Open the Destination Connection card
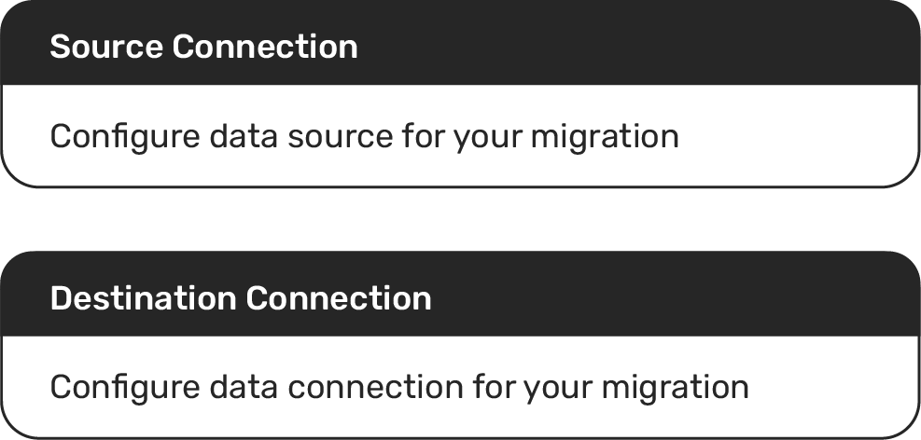The width and height of the screenshot is (921, 440). point(460,345)
